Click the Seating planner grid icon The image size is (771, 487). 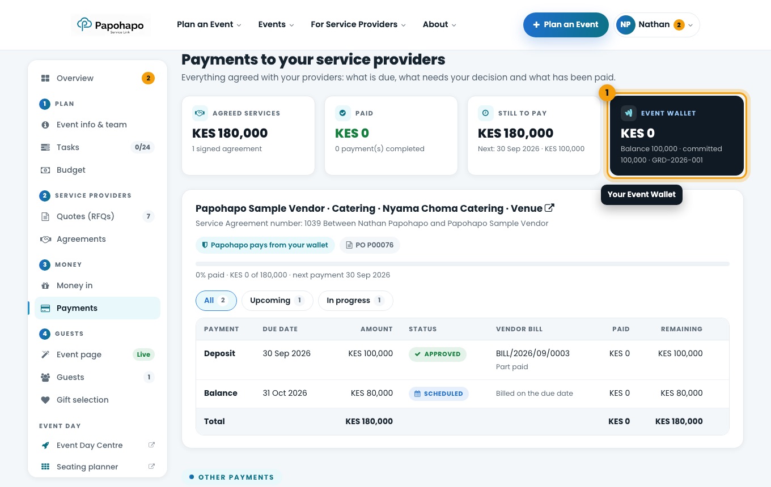tap(45, 467)
